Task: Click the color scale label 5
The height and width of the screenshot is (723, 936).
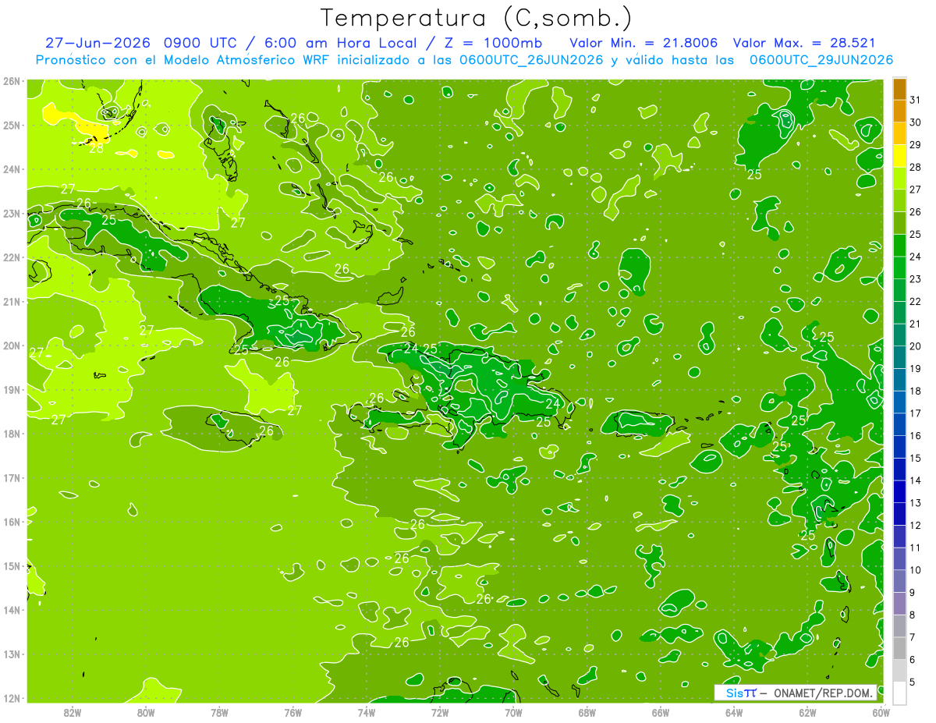Action: point(913,682)
